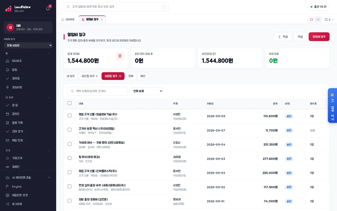Collapse the 고객 sidebar section
337x211 pixels.
tap(49, 151)
